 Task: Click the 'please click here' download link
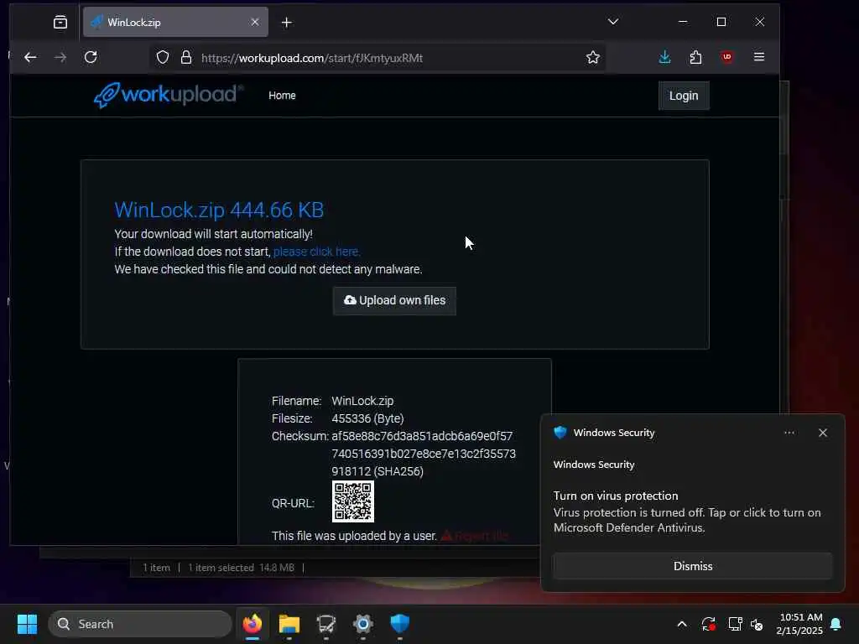(x=316, y=252)
